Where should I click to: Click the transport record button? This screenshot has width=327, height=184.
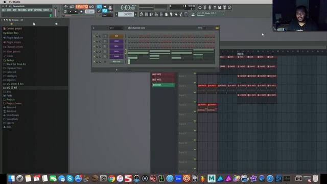(x=81, y=11)
